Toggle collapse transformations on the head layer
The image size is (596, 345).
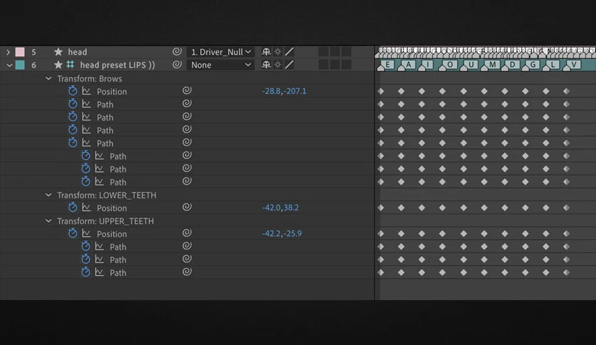(x=278, y=51)
